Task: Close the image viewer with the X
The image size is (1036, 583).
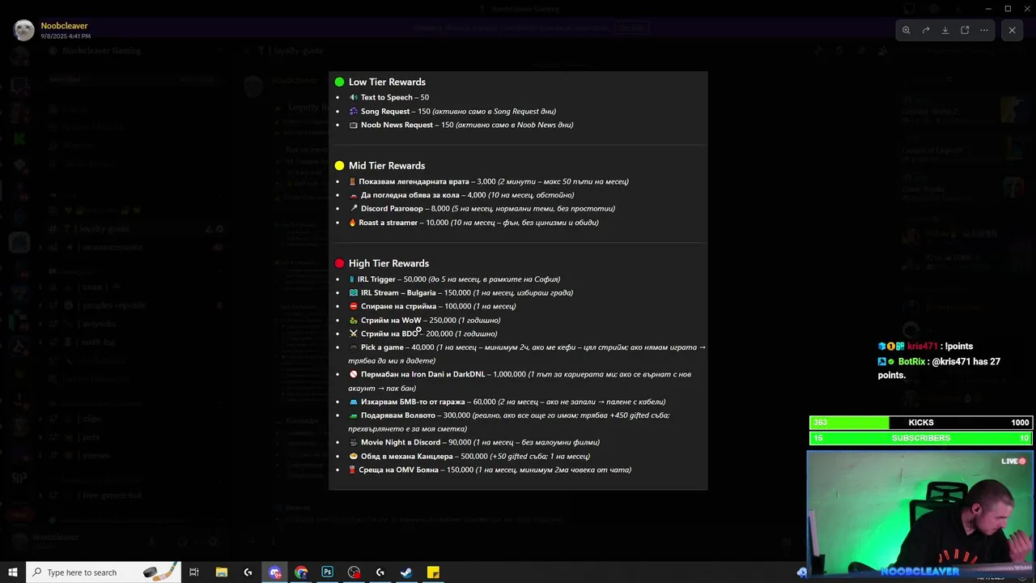Action: click(1012, 30)
